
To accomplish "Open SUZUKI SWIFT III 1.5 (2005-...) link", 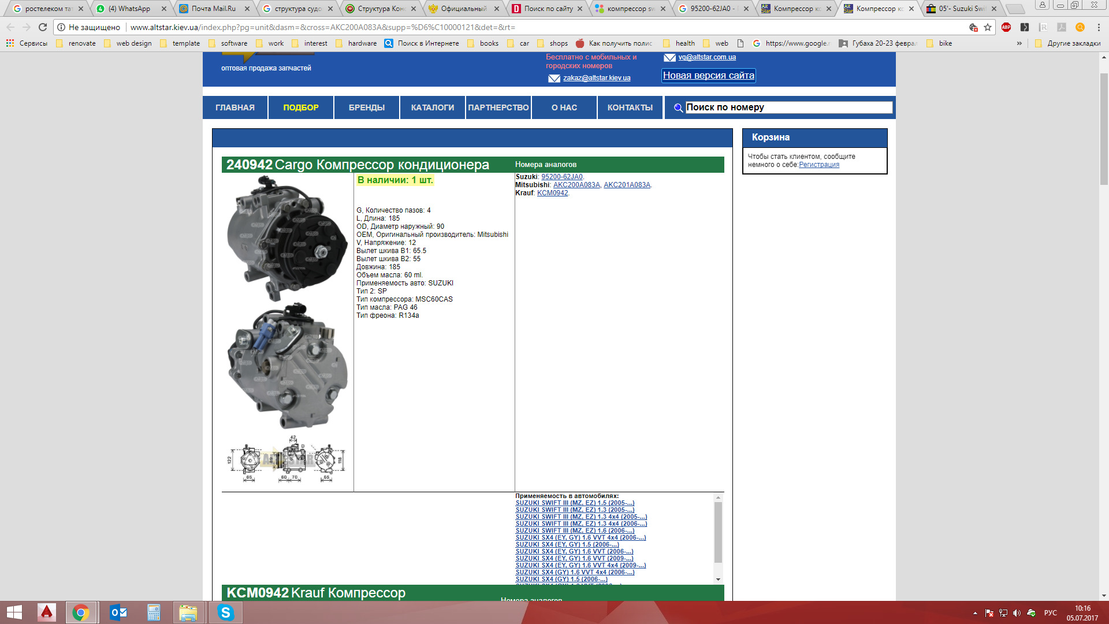I will coord(575,503).
